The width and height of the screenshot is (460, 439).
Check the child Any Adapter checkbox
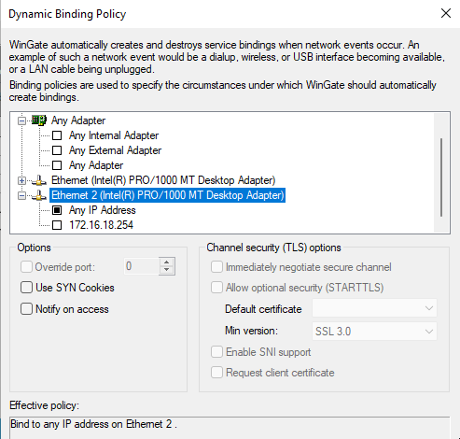[x=57, y=165]
